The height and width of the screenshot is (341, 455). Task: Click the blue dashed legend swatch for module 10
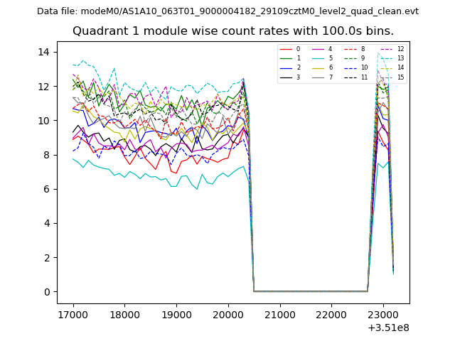(x=350, y=67)
